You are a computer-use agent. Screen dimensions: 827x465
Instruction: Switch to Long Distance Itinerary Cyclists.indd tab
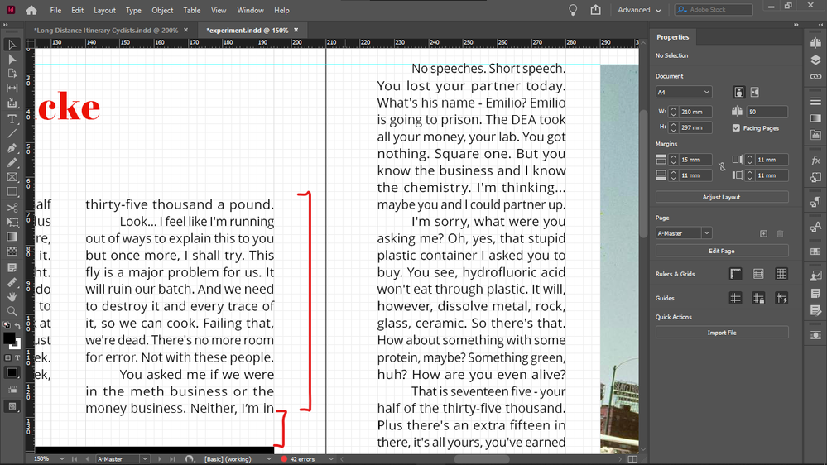pos(106,31)
